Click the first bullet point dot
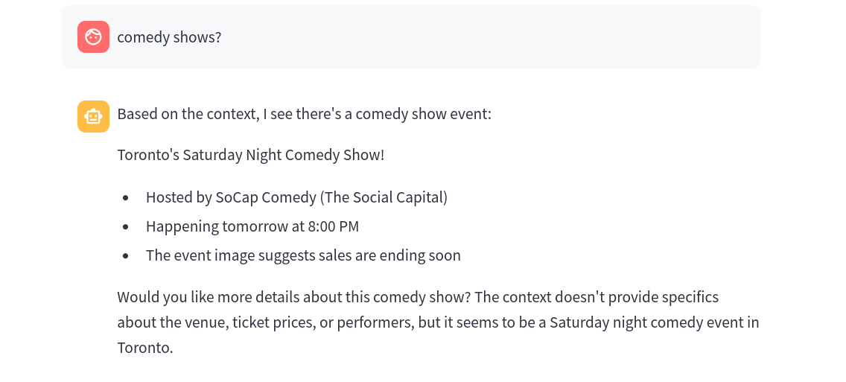846x382 pixels. [x=126, y=198]
